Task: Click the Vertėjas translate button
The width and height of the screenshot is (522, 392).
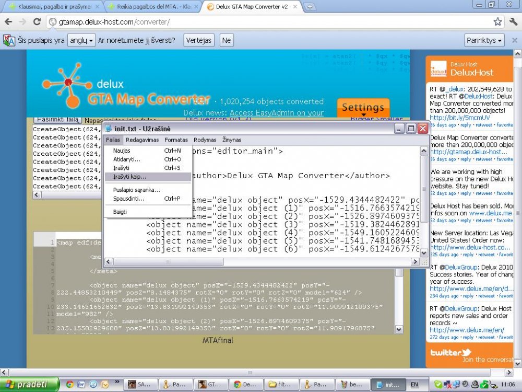Action: 199,40
